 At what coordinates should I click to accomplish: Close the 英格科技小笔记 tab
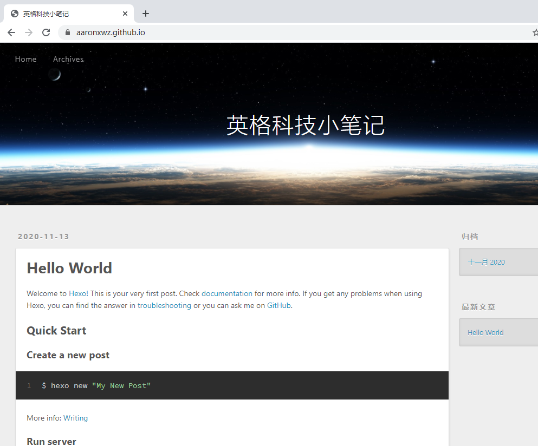[x=125, y=14]
